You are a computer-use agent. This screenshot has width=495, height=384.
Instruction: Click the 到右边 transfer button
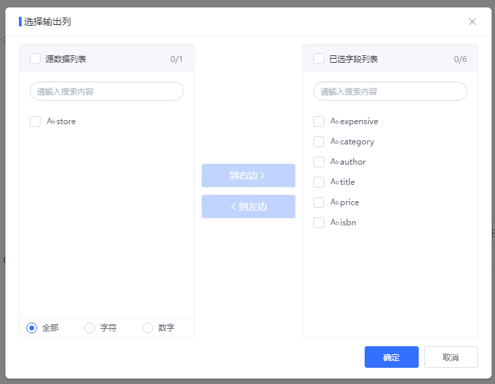pyautogui.click(x=249, y=175)
